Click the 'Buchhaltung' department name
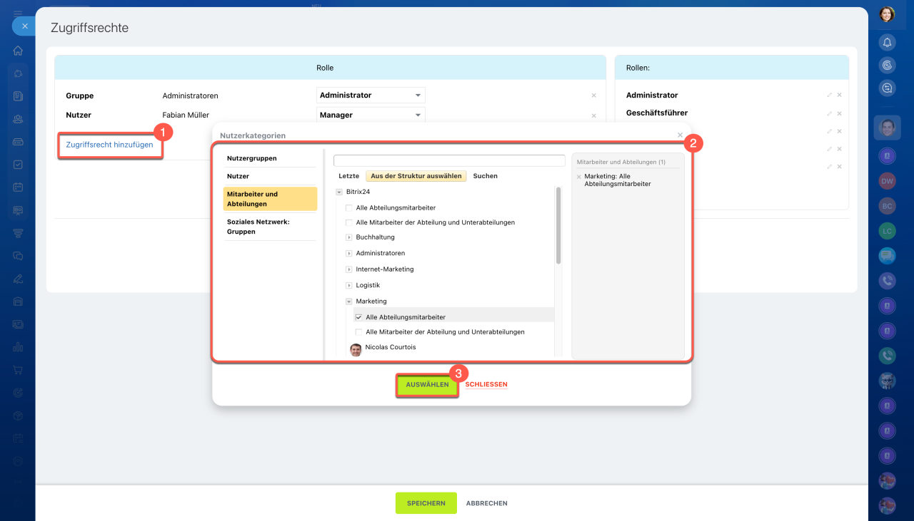 (x=376, y=237)
